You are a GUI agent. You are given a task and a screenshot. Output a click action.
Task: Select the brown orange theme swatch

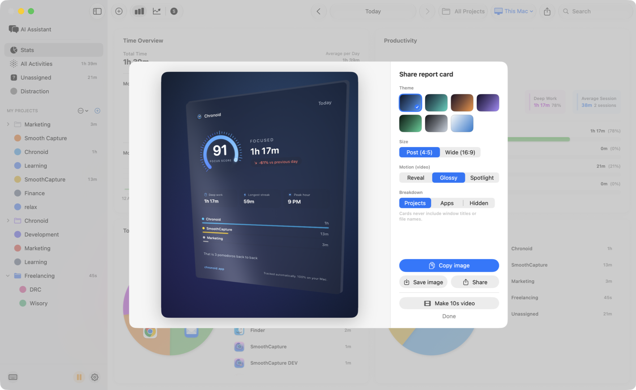[x=462, y=103]
